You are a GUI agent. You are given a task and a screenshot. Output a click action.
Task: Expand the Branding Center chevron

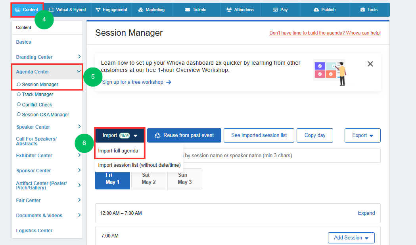[x=79, y=57]
